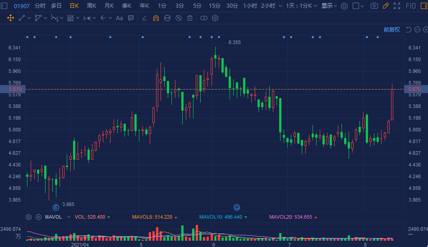
Task: Click the undo/reset zoom arrow icon
Action: [409, 29]
